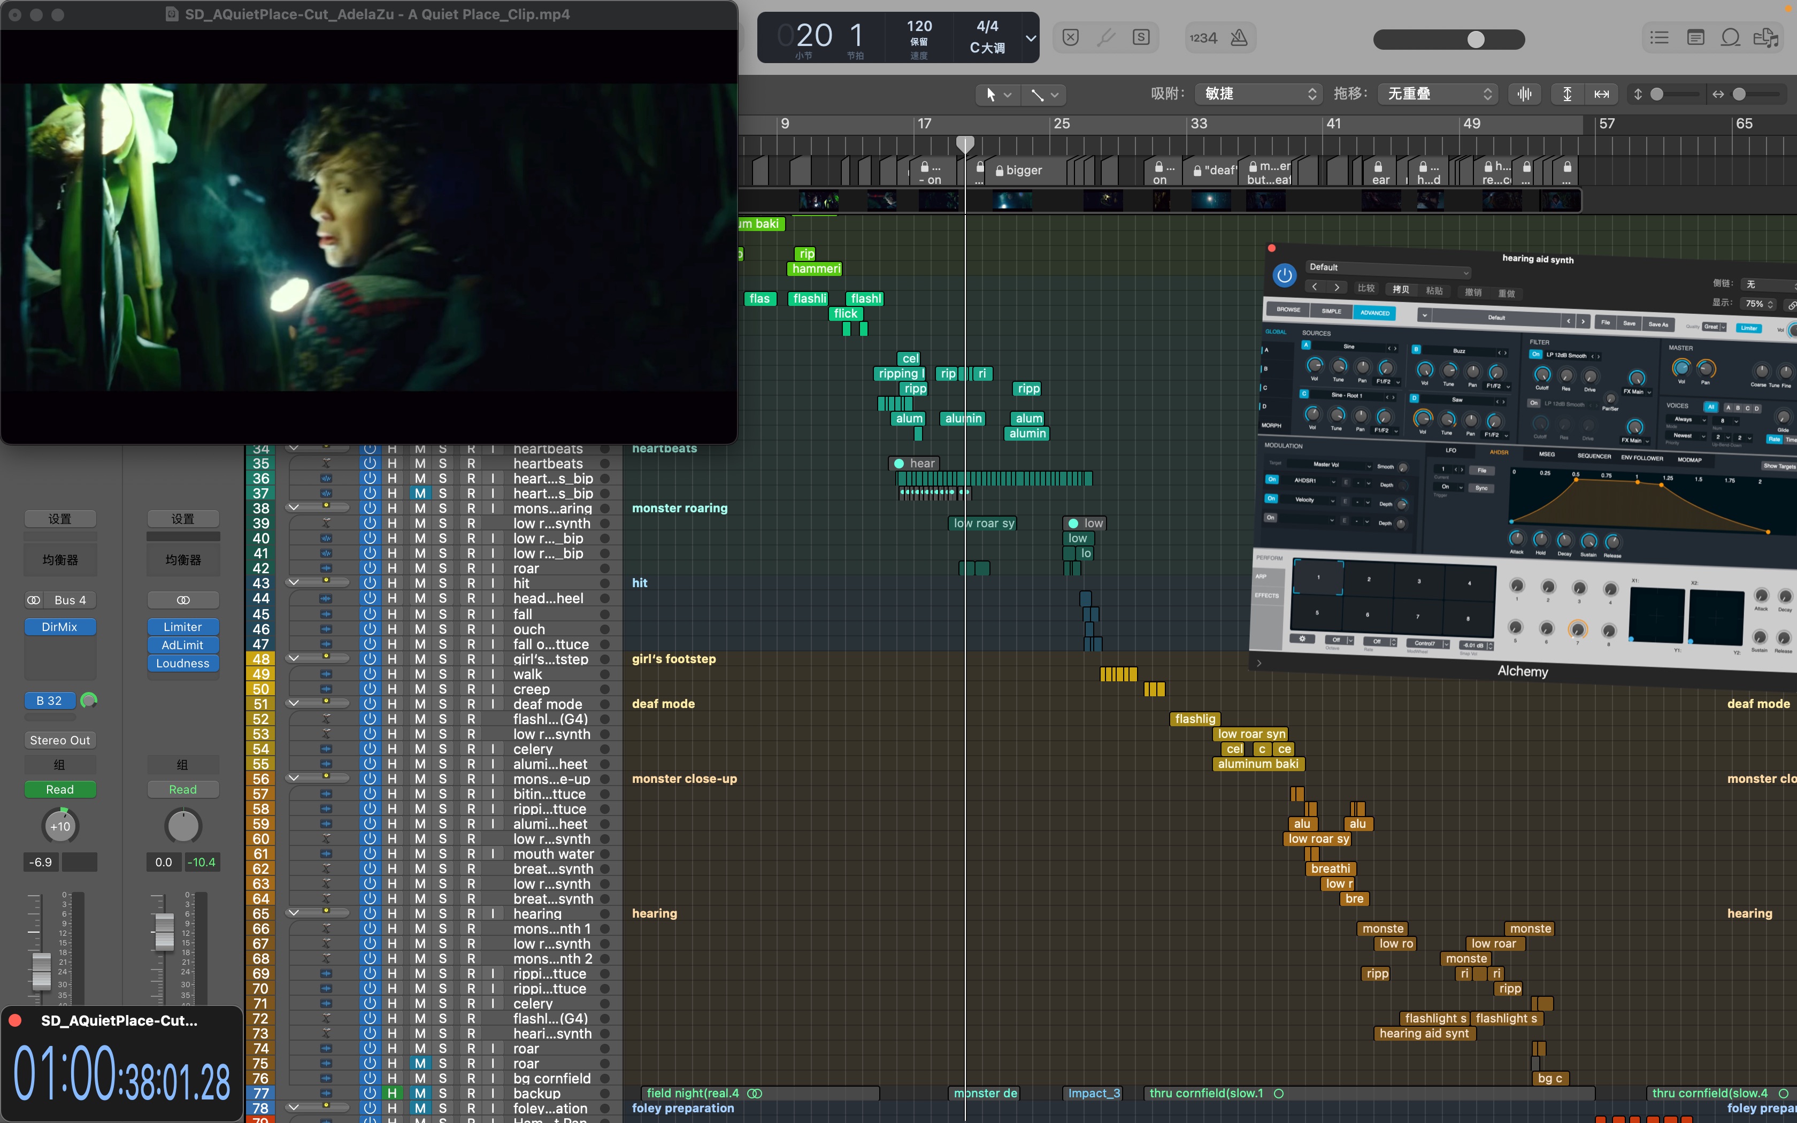1797x1123 pixels.
Task: Click the Stereo Out output slot
Action: point(60,740)
